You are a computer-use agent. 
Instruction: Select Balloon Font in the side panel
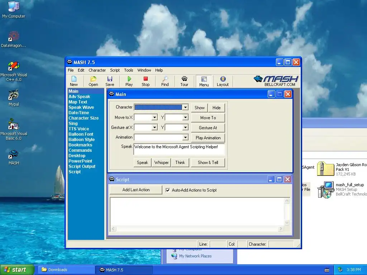coord(81,134)
